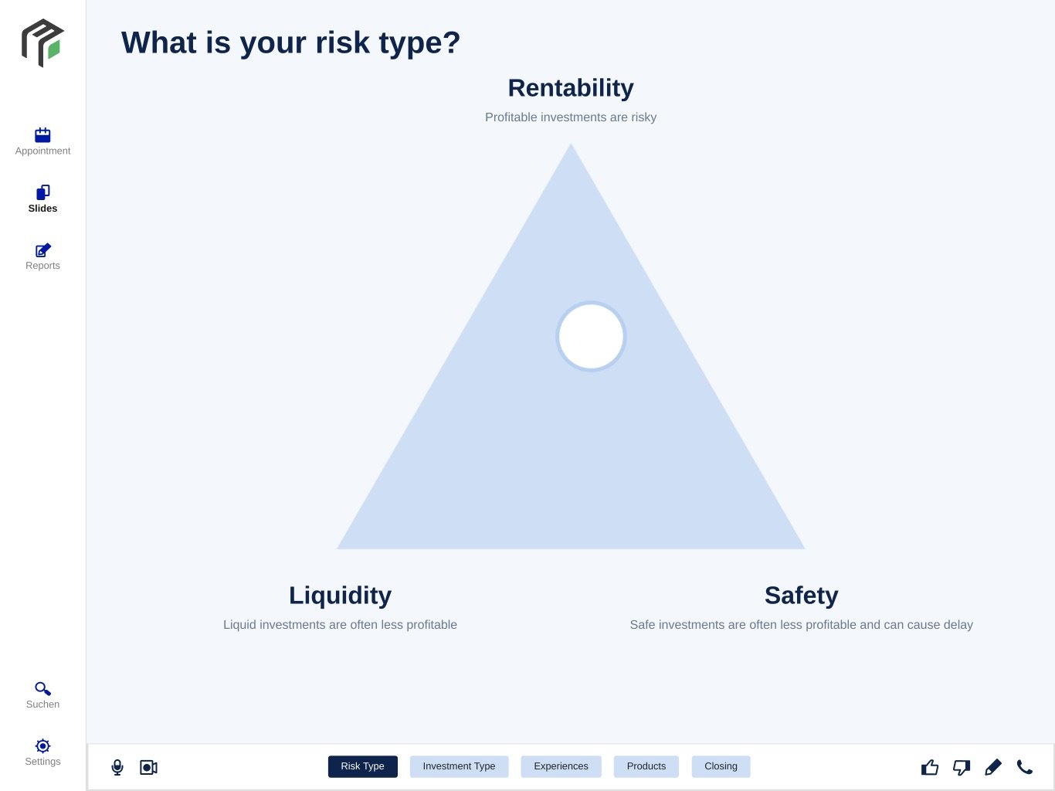This screenshot has width=1055, height=791.
Task: Click the company logo at top-left
Action: (42, 43)
